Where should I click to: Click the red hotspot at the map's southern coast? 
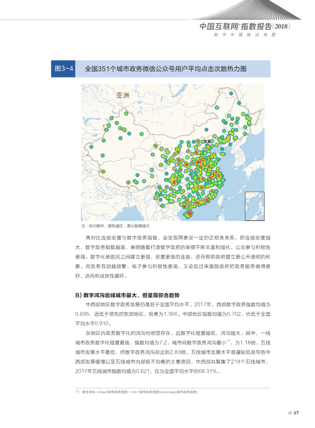click(x=189, y=215)
